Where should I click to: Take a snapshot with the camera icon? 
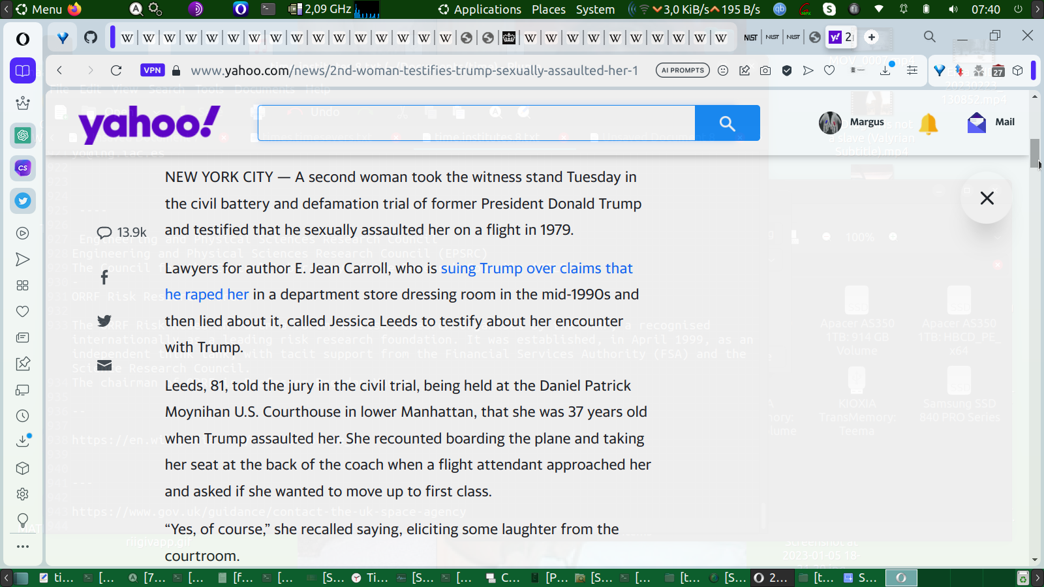point(765,70)
